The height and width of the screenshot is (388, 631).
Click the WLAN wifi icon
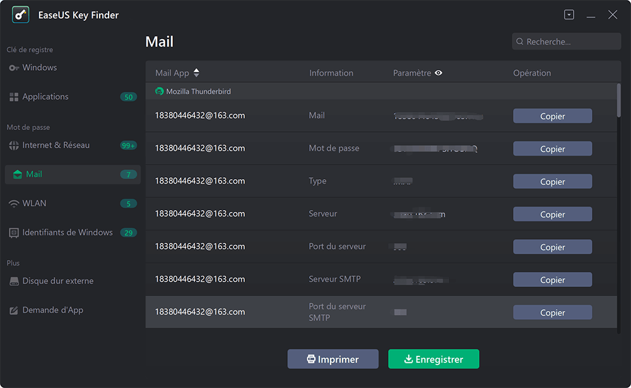pos(14,204)
